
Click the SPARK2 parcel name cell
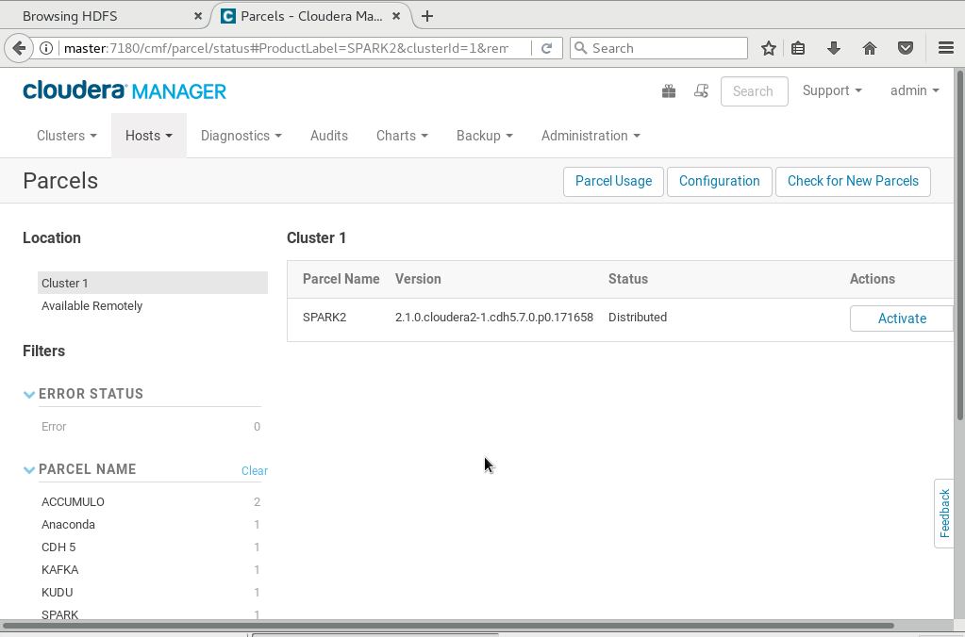(324, 318)
